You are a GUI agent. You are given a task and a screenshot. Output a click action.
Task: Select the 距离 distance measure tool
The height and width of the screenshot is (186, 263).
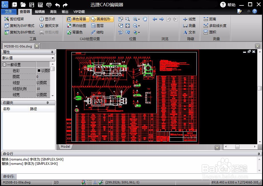(x=210, y=19)
